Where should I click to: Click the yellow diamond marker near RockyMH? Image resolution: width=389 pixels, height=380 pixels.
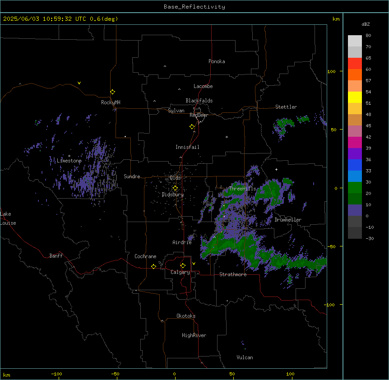tap(112, 92)
